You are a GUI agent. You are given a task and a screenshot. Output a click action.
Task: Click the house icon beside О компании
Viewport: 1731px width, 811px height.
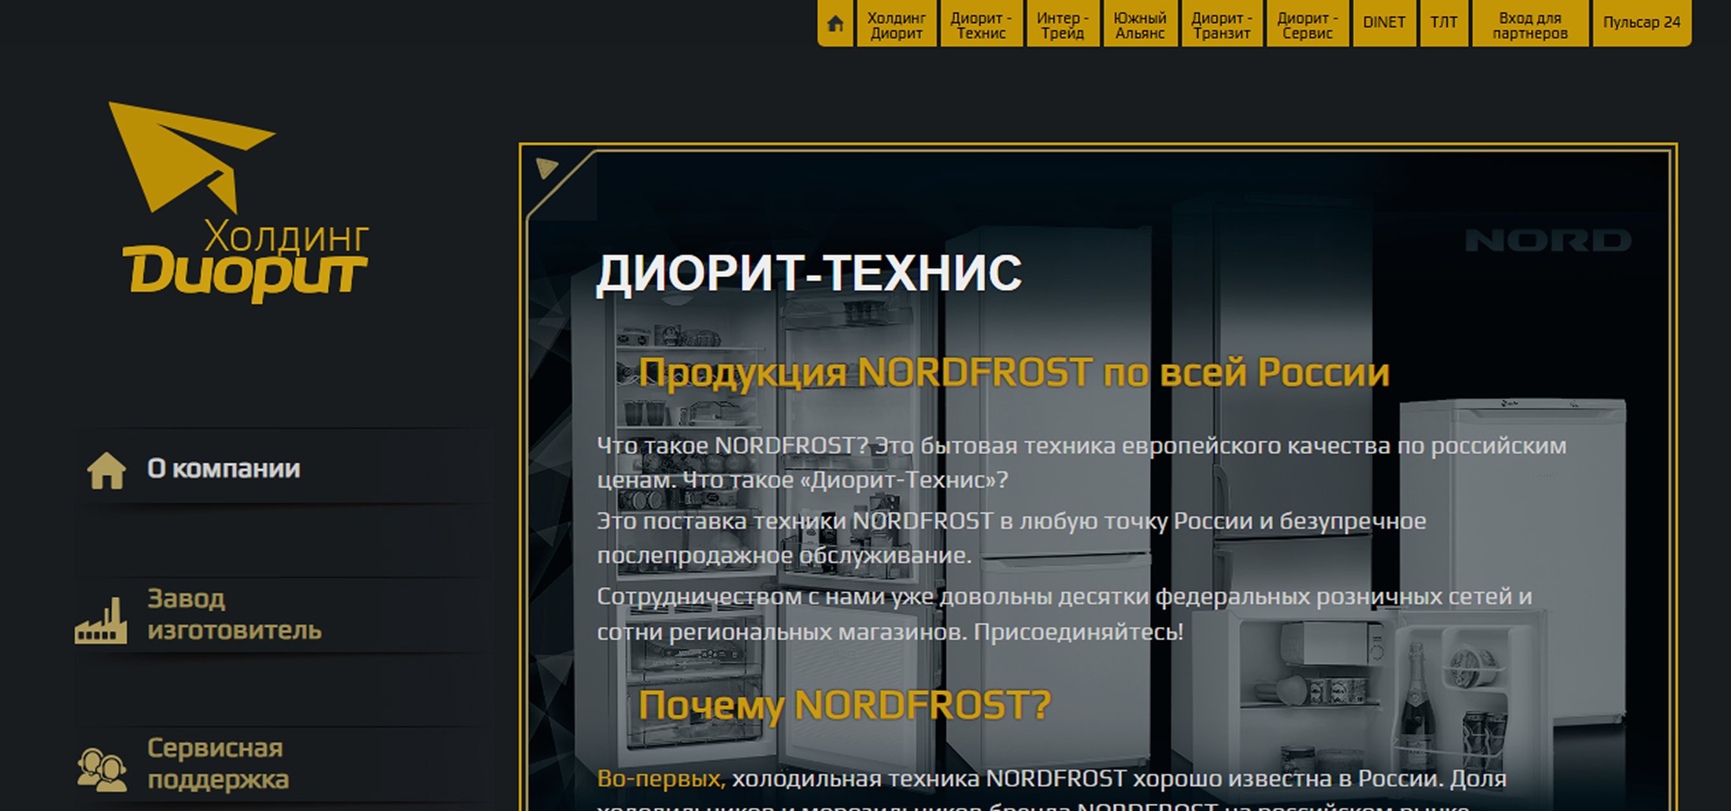click(x=106, y=469)
